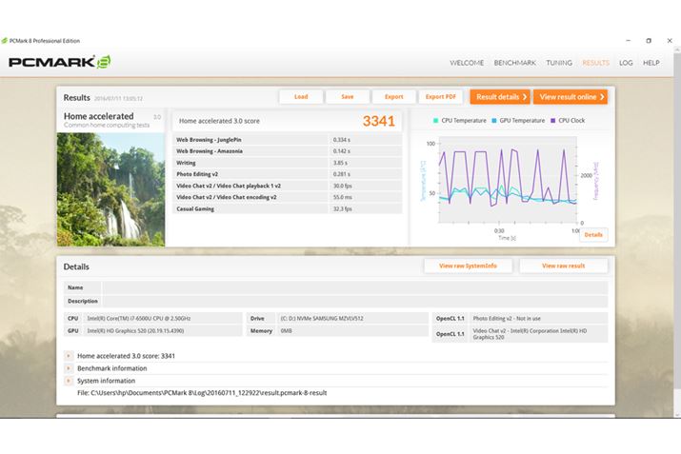Click the PCMark app icon in title bar
Viewport: 681px width, 454px height.
(x=5, y=41)
